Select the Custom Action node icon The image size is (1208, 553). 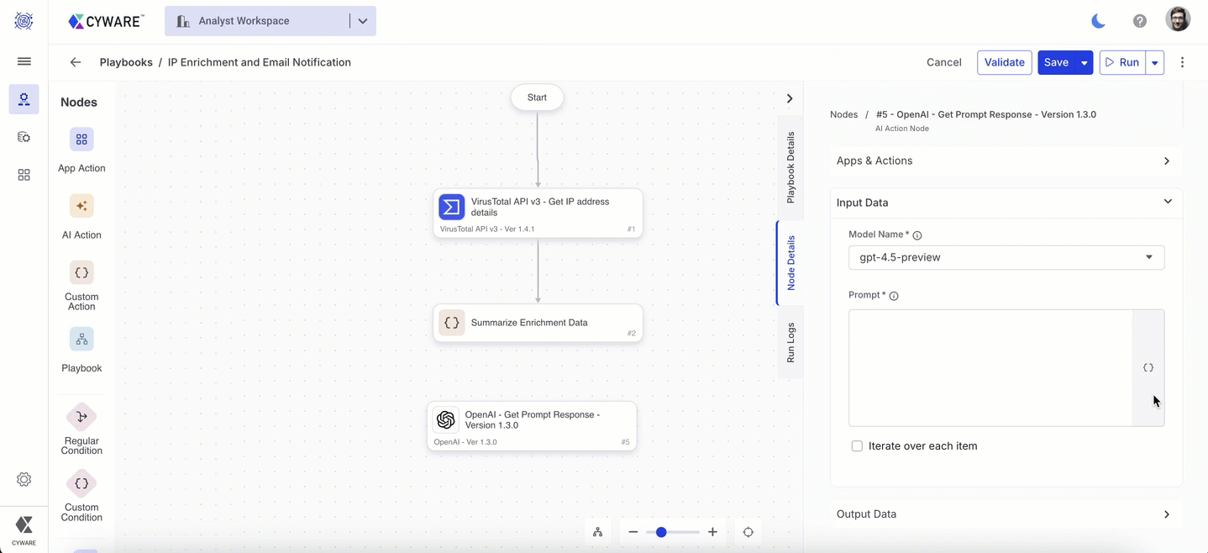[81, 272]
